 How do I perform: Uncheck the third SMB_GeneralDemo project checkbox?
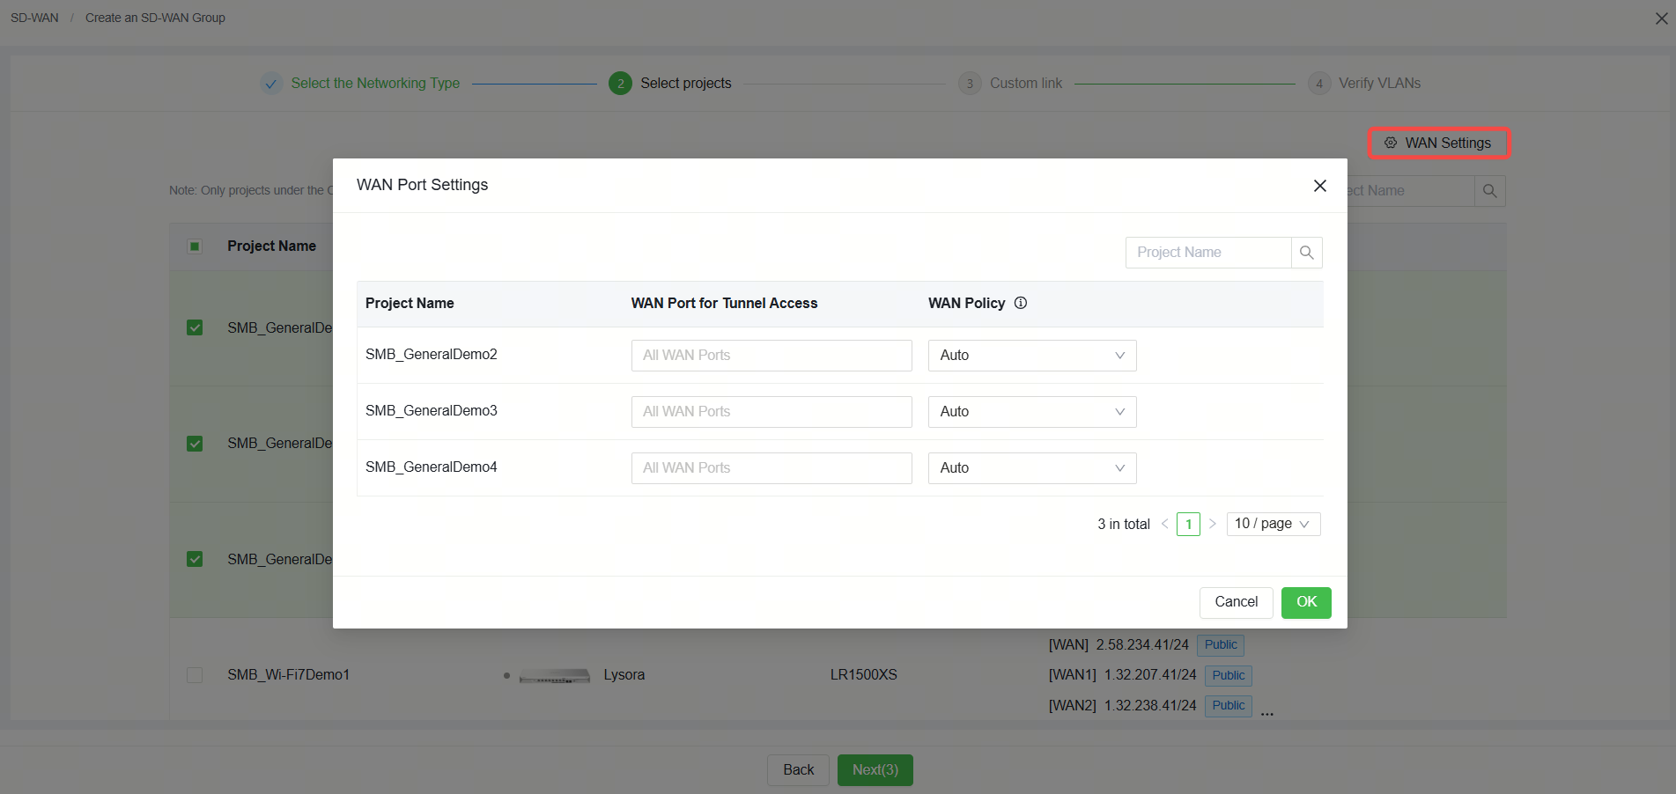click(195, 559)
